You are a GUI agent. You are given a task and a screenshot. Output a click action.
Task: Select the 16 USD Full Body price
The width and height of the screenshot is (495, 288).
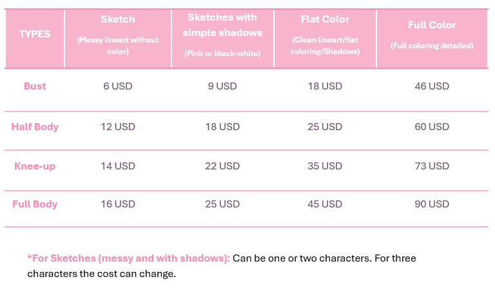click(118, 204)
